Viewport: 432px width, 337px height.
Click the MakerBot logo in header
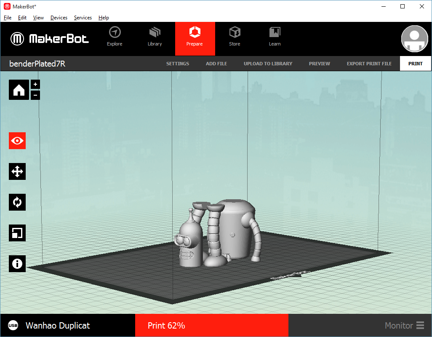[50, 39]
